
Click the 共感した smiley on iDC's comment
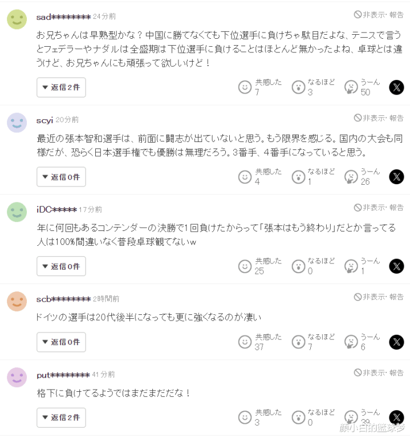245,266
